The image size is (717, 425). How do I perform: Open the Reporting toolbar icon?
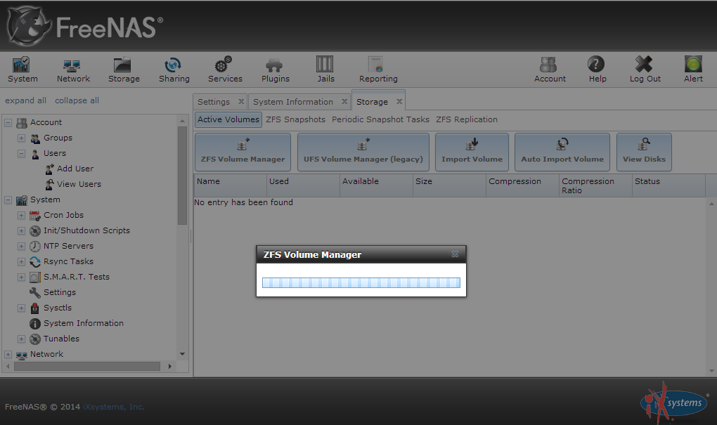376,65
